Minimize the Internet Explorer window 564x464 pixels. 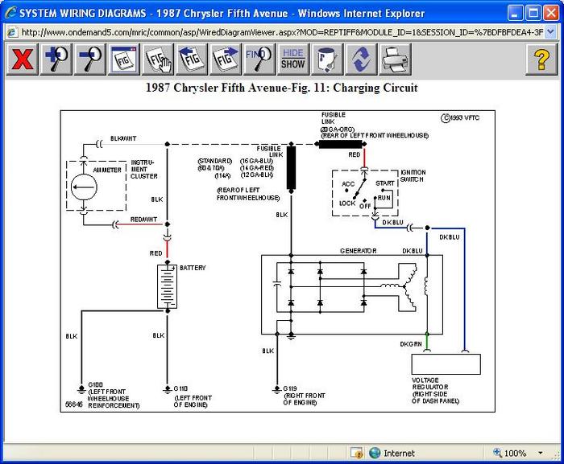point(515,14)
